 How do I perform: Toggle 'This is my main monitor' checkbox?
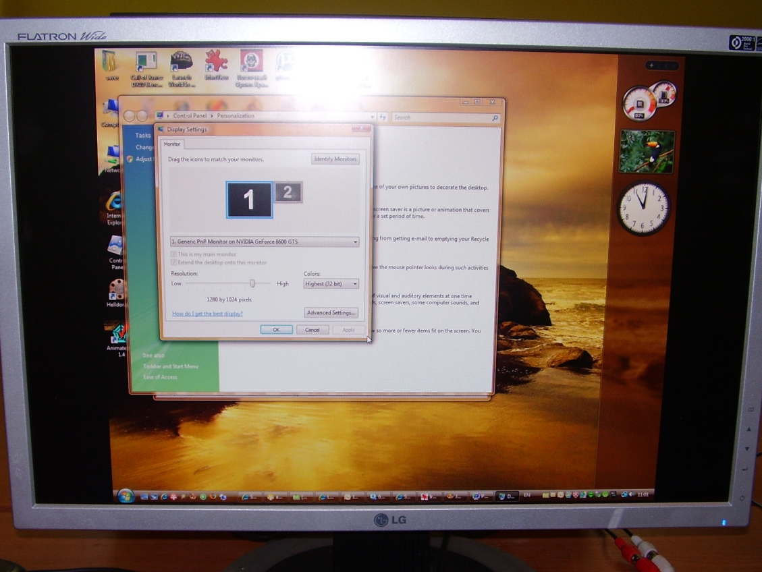pyautogui.click(x=173, y=254)
